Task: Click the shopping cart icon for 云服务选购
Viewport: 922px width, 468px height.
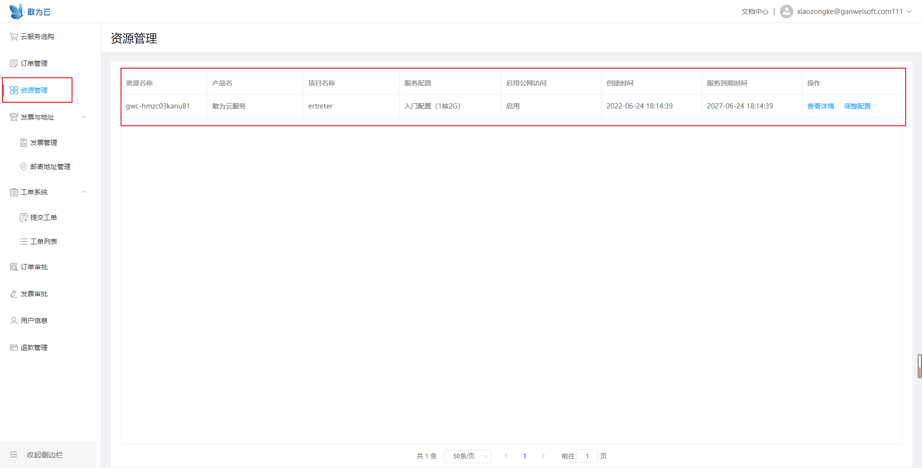Action: 14,36
